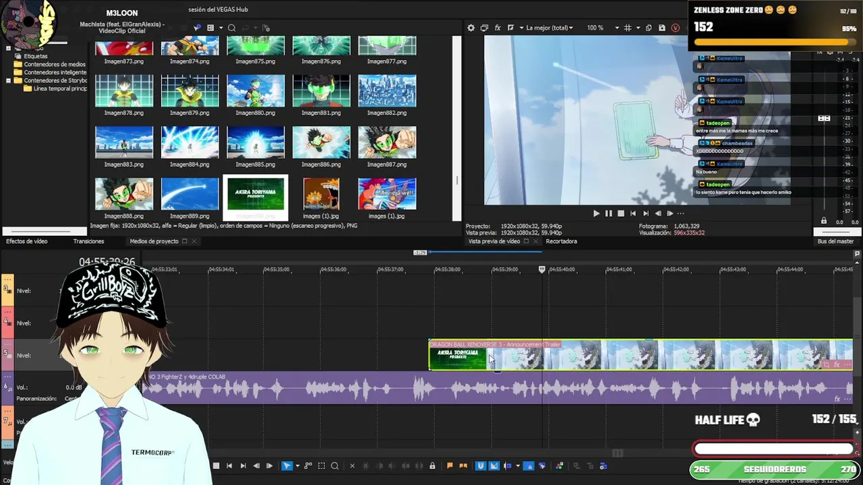The width and height of the screenshot is (863, 485).
Task: Switch to Efectos de vídeo tab
Action: tap(26, 241)
